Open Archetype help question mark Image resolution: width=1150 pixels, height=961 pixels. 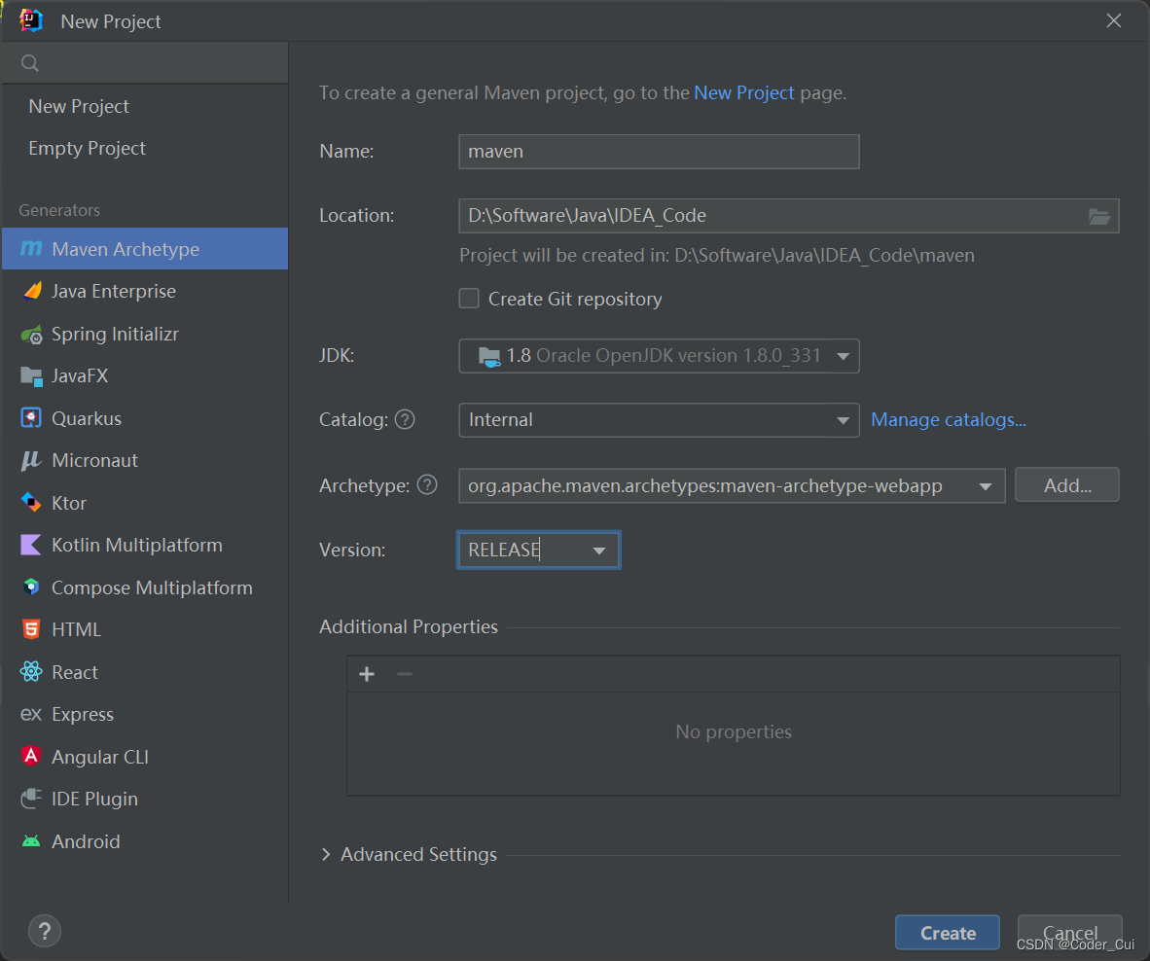pos(427,484)
